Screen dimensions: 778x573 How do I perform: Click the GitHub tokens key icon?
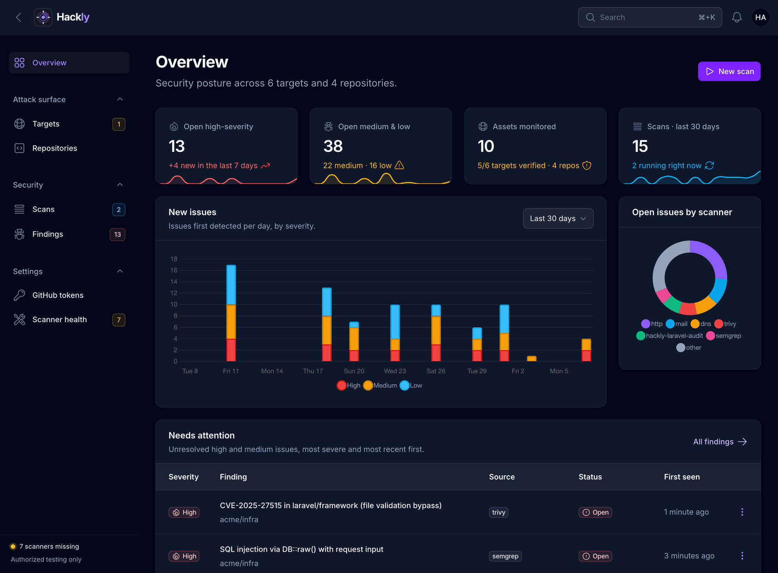pyautogui.click(x=19, y=295)
